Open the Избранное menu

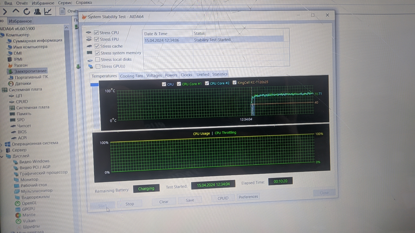pyautogui.click(x=43, y=3)
